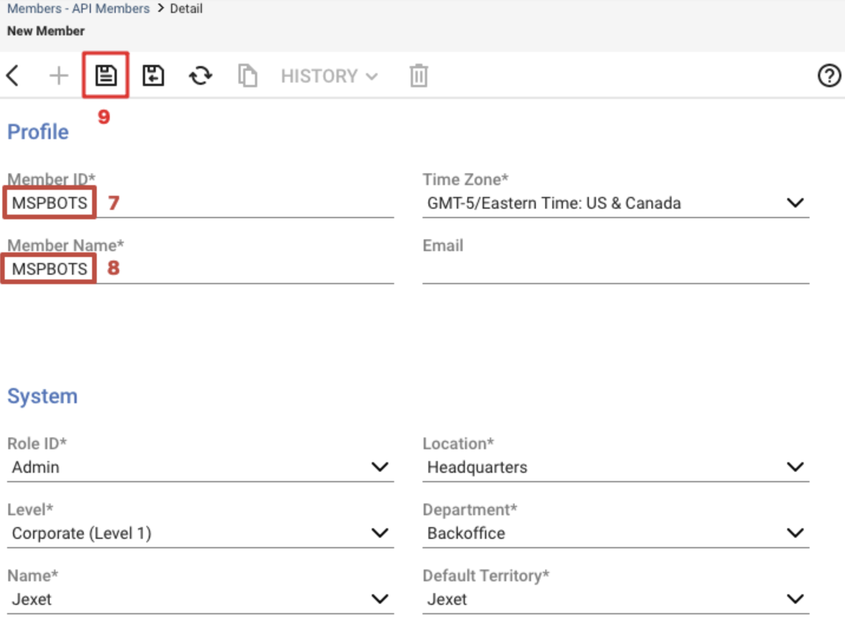Open the Department dropdown showing Backoffice
845x632 pixels.
pos(615,533)
